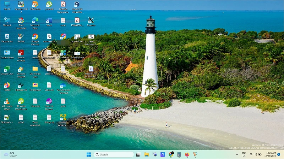This screenshot has width=284, height=159.
Task: Select the p2.txt file
Action: 21,119
